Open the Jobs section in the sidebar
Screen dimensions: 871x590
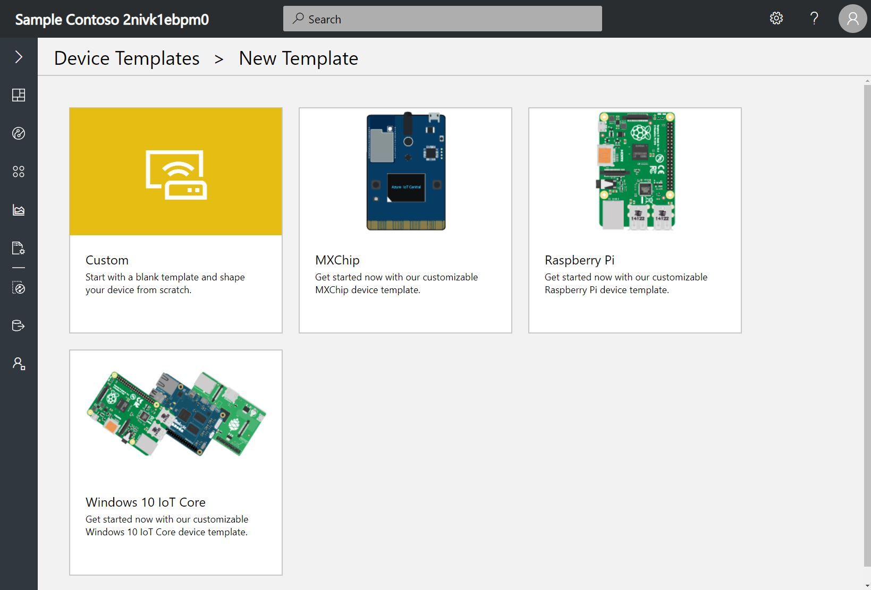(19, 248)
